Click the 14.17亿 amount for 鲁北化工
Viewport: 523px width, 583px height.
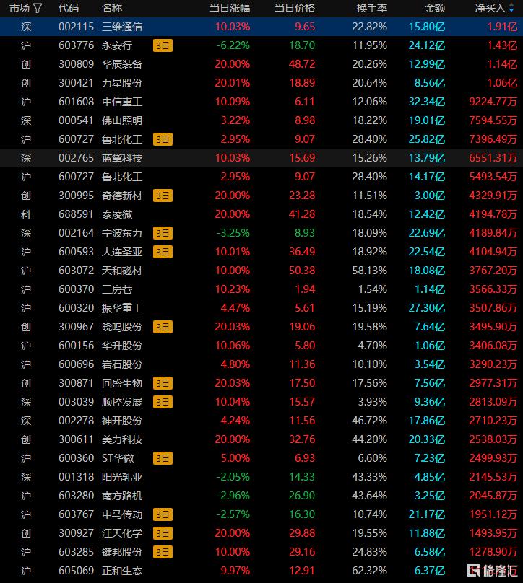(x=427, y=177)
